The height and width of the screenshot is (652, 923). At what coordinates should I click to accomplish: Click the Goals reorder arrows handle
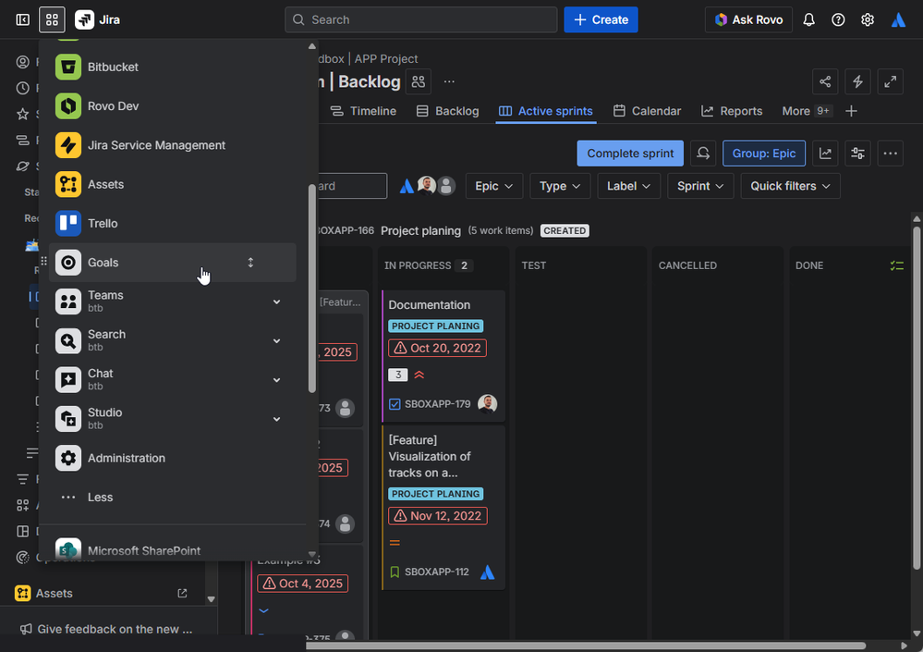click(250, 263)
